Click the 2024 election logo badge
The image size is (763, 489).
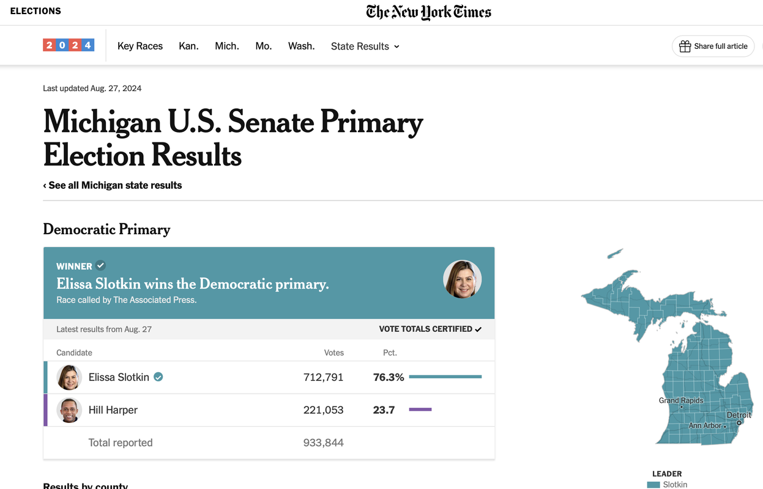click(x=69, y=45)
